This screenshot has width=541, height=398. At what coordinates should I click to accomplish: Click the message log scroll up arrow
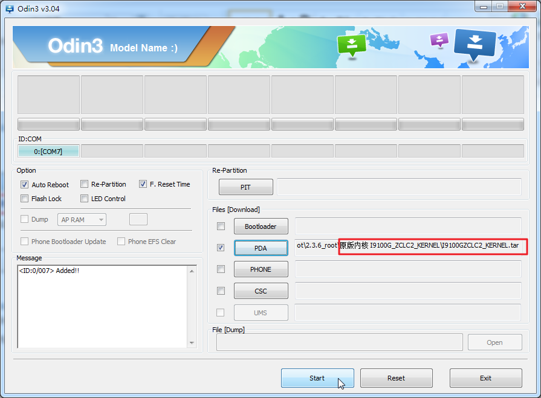click(192, 271)
